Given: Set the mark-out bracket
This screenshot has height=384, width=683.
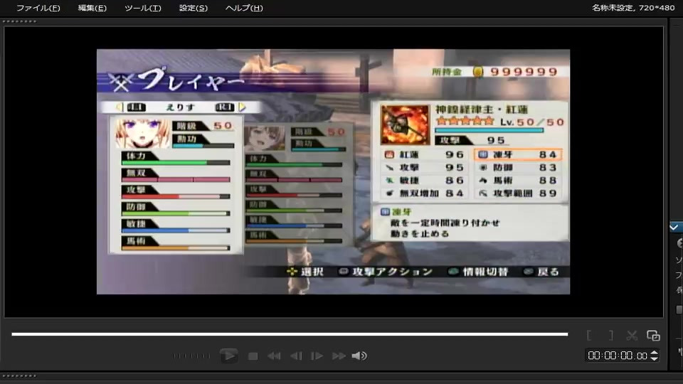Looking at the screenshot, I should pos(610,335).
